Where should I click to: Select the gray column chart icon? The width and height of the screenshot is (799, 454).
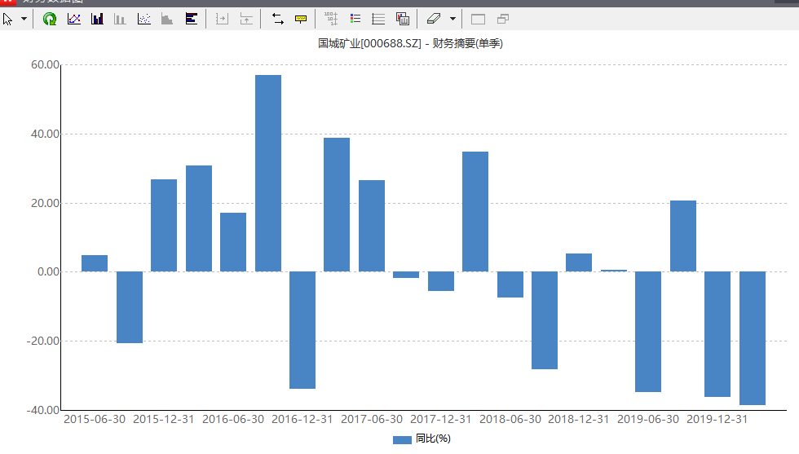coord(120,20)
